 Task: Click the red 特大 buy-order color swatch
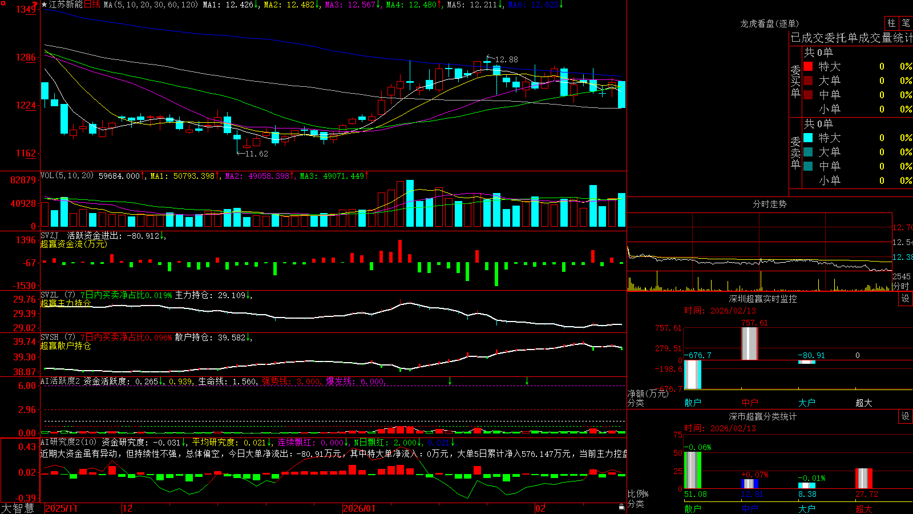808,66
